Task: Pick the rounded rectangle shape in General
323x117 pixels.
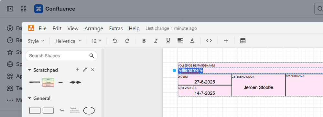Action: coord(48,111)
